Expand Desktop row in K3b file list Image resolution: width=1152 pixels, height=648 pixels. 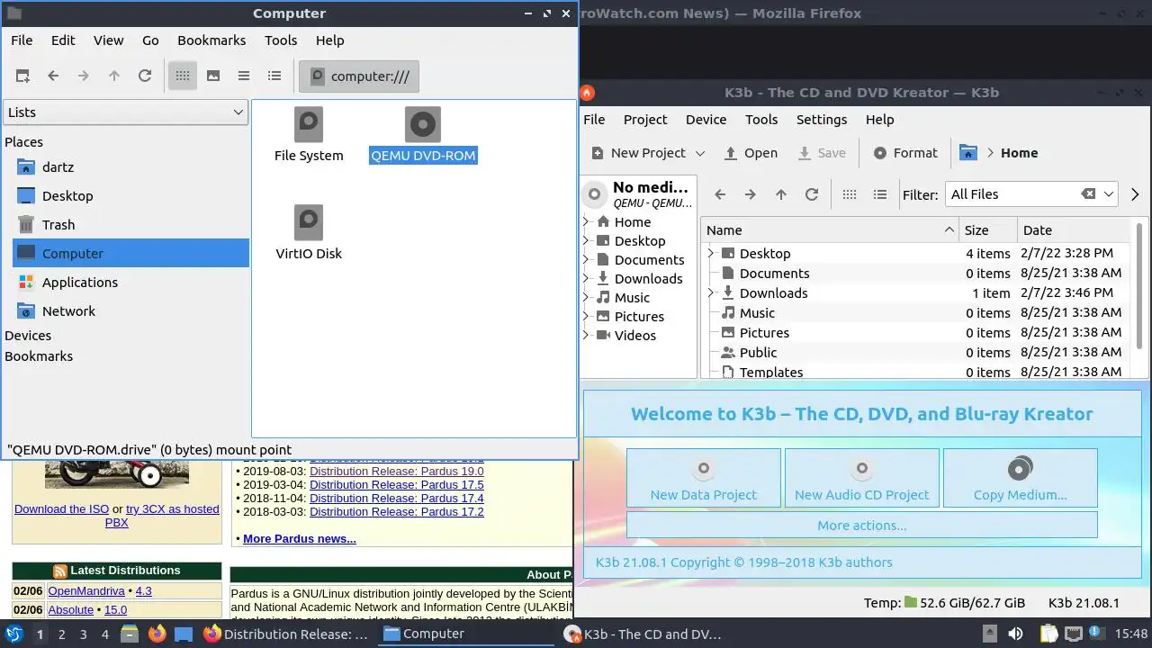[x=711, y=254]
